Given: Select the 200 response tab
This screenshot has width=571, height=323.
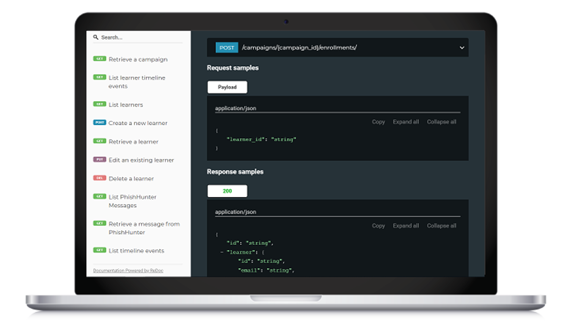Looking at the screenshot, I should click(227, 191).
